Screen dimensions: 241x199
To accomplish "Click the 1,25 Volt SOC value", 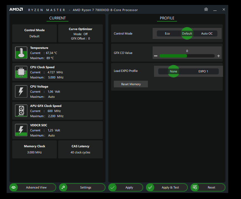I will [54, 130].
